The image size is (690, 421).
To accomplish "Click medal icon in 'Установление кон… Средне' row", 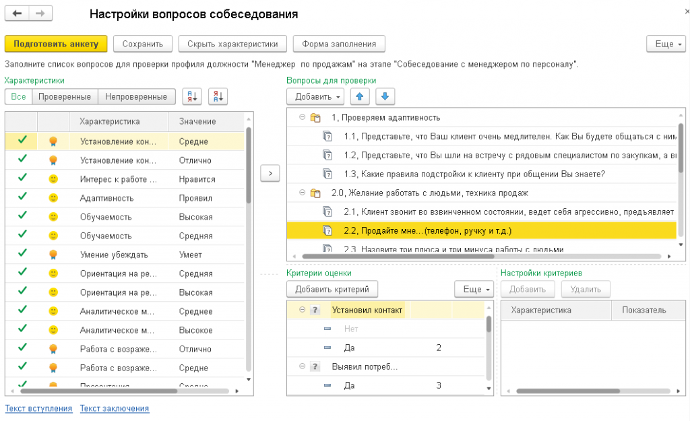I will pyautogui.click(x=53, y=141).
